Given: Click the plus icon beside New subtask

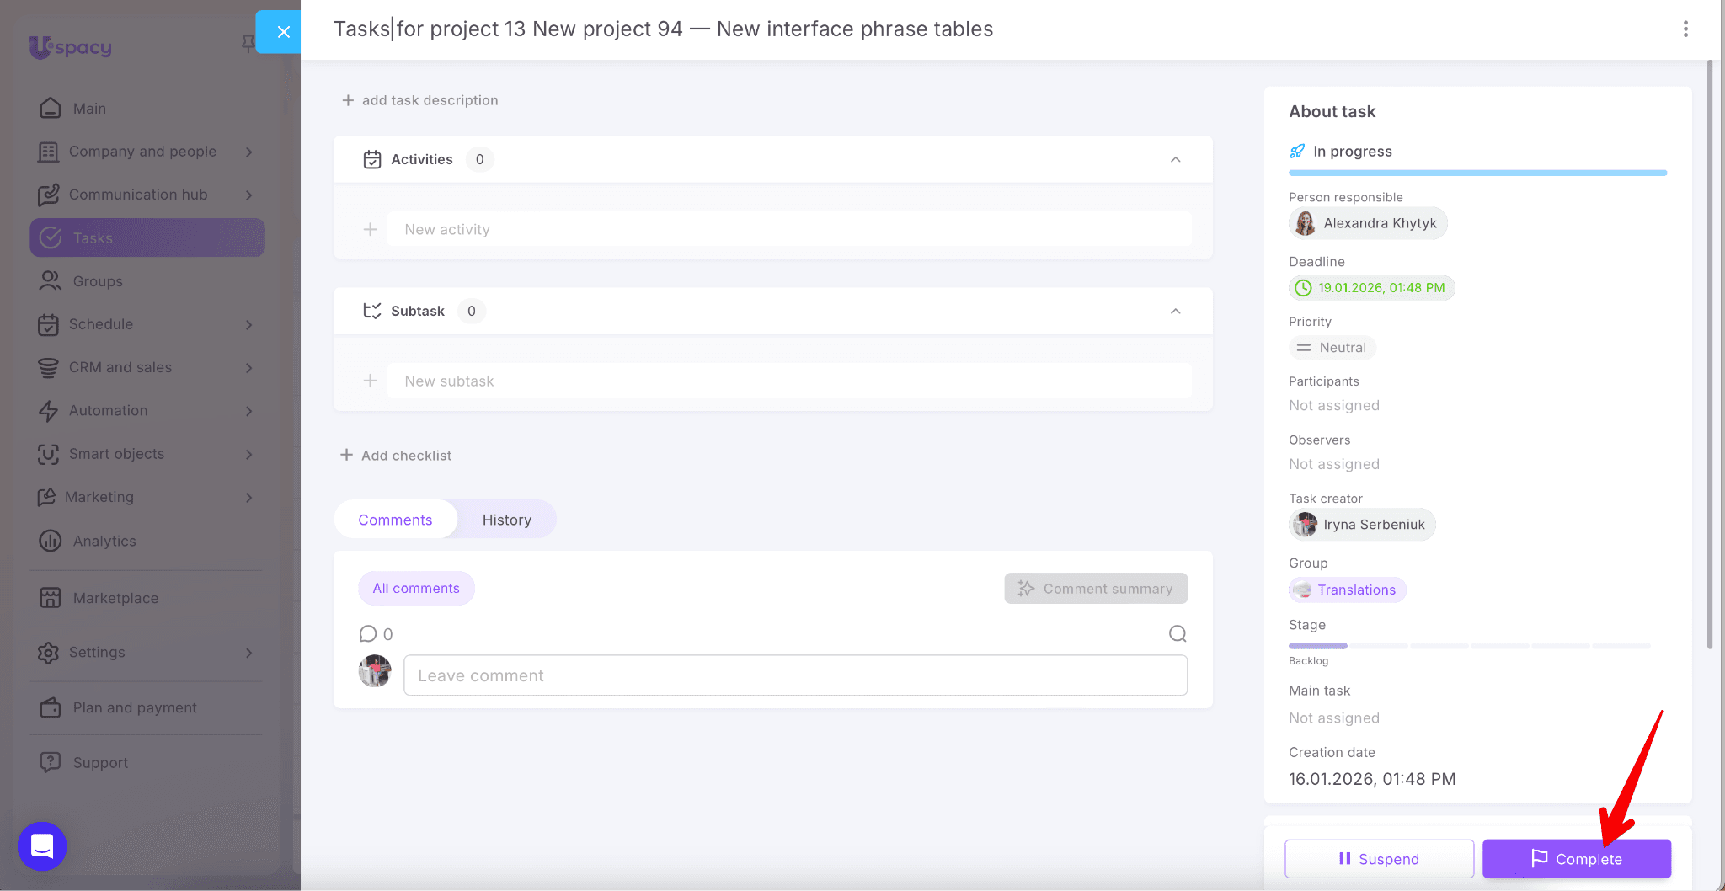Looking at the screenshot, I should click(370, 381).
